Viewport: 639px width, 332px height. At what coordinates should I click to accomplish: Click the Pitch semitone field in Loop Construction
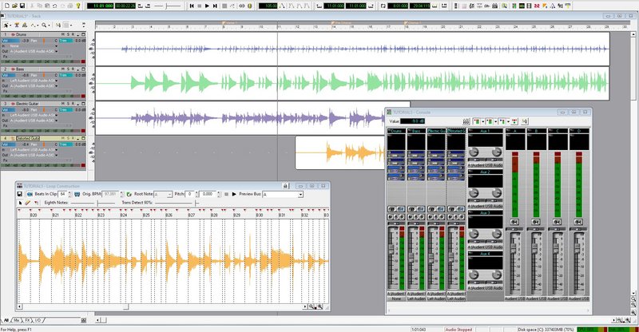click(x=190, y=194)
